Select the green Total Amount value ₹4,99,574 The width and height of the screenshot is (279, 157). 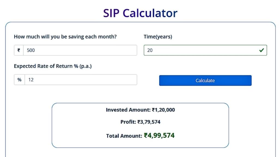point(159,135)
